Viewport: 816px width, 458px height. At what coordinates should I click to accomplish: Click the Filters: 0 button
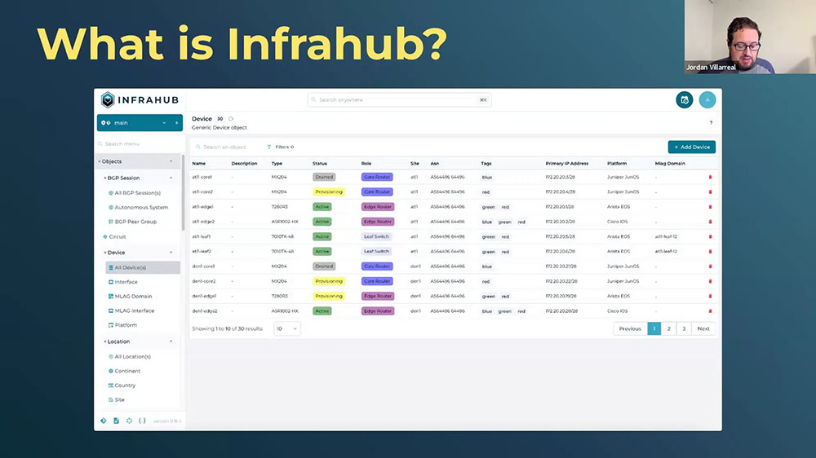click(281, 148)
